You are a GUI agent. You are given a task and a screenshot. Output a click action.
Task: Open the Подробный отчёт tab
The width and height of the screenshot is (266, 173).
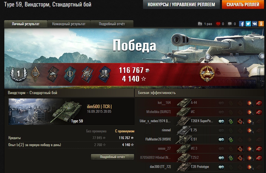point(112,24)
